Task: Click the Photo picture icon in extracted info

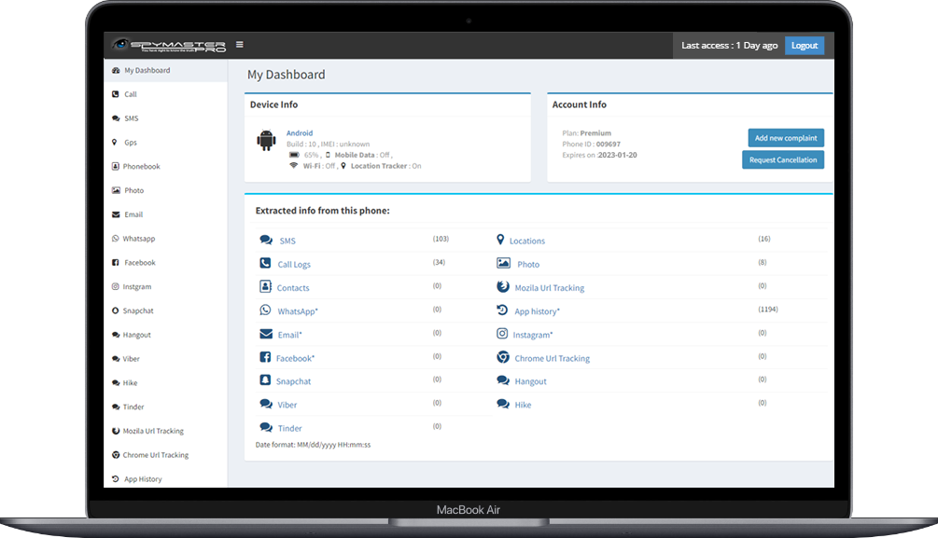Action: [x=503, y=263]
